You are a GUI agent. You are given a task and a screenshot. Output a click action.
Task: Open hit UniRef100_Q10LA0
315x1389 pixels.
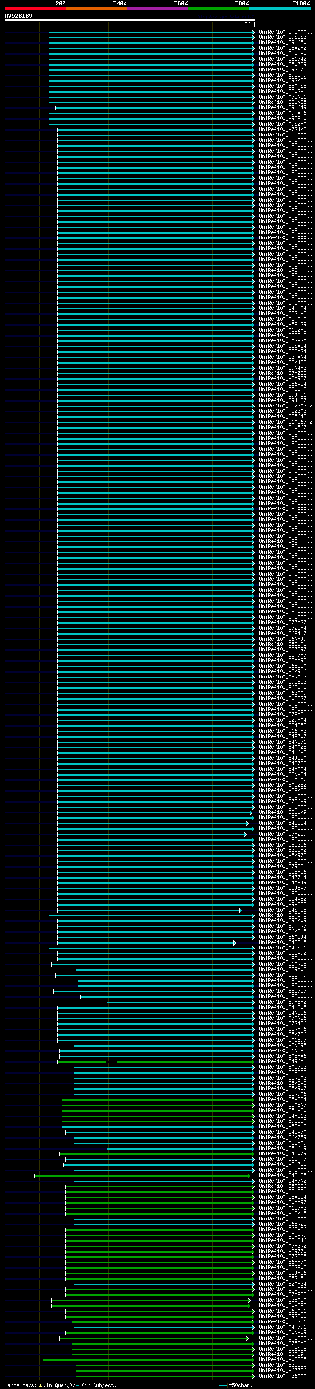tap(283, 53)
